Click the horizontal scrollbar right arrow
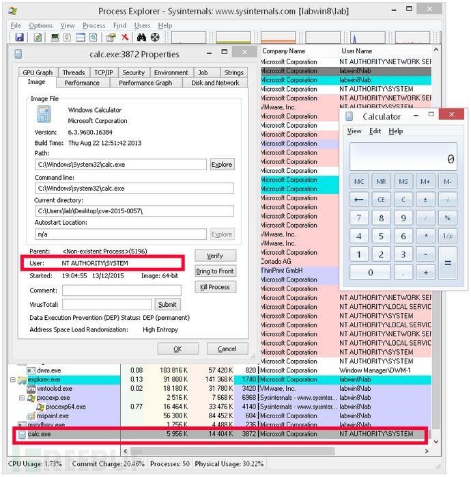Viewport: 471px width, 477px height. [x=427, y=451]
